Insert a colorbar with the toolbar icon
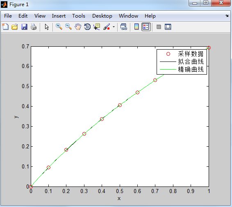 136,27
